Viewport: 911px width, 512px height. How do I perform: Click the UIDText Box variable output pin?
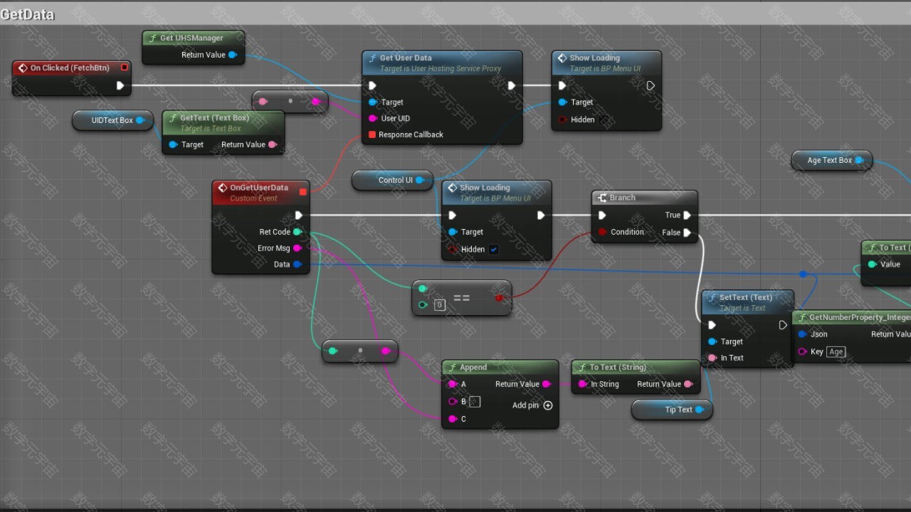pyautogui.click(x=140, y=120)
